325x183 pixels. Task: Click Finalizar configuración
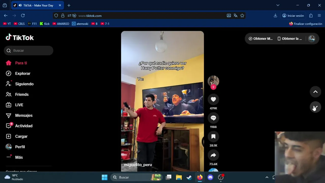tap(306, 24)
